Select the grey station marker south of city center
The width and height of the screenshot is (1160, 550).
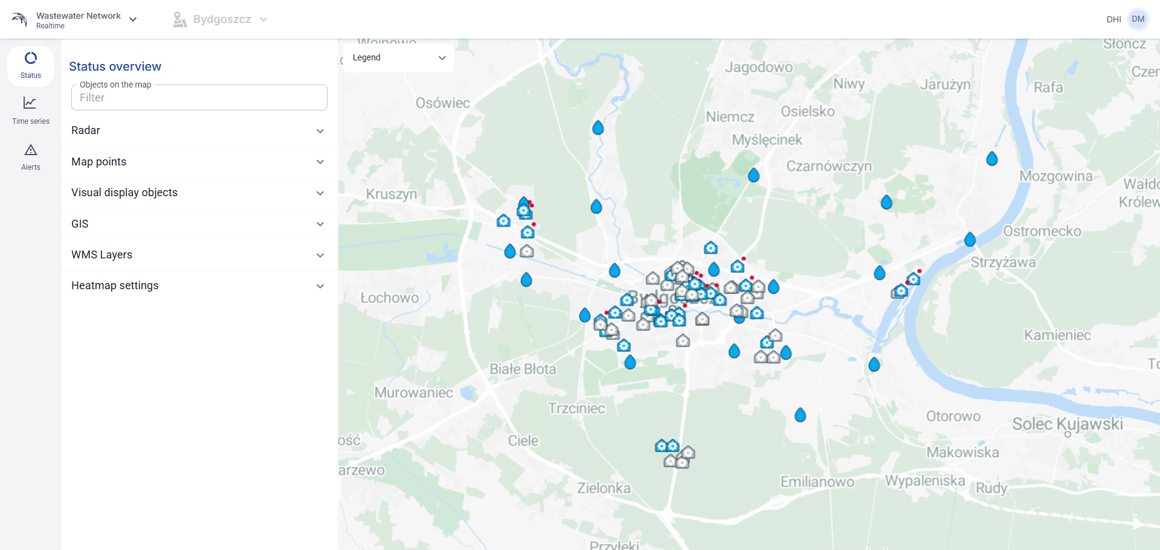point(683,341)
